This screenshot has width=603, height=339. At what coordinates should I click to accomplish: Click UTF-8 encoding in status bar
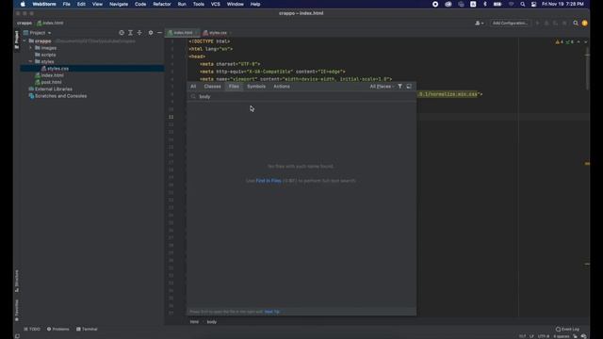[544, 336]
